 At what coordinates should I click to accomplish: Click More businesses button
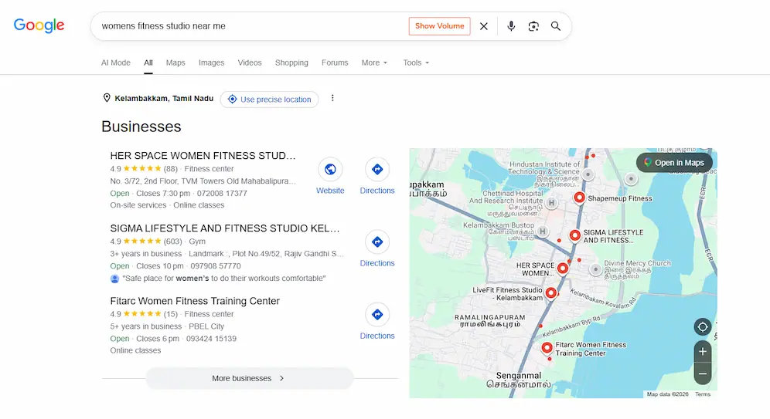250,378
